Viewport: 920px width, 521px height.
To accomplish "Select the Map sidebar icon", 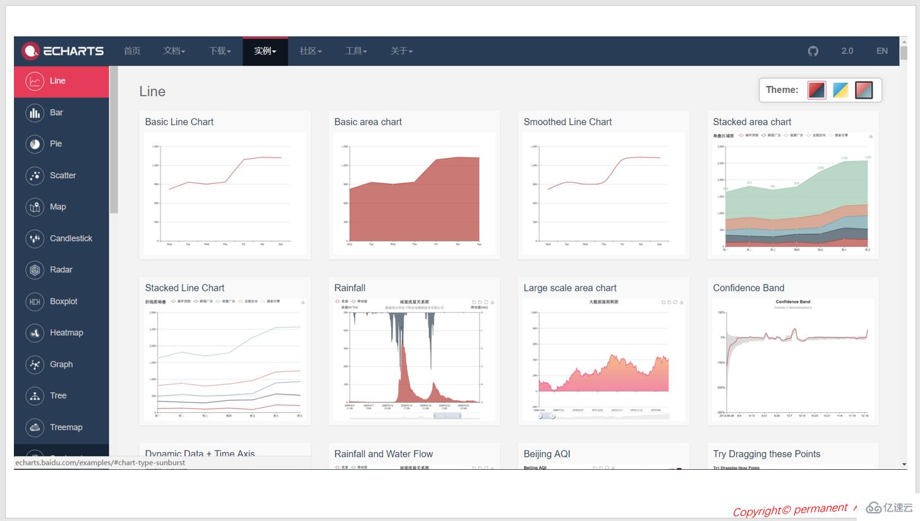I will 35,207.
